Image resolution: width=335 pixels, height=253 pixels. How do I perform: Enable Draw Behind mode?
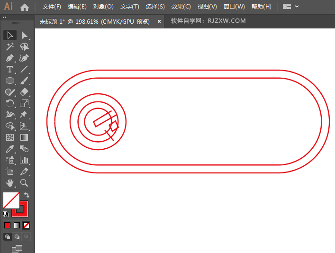(17, 237)
